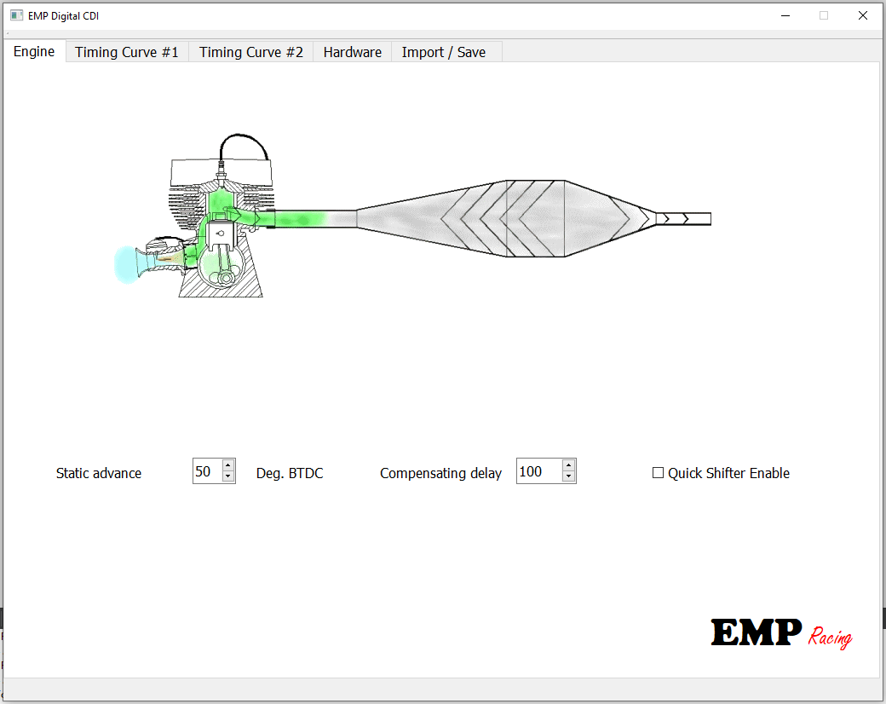Click into the Static advance value field
This screenshot has width=886, height=704.
pyautogui.click(x=207, y=471)
